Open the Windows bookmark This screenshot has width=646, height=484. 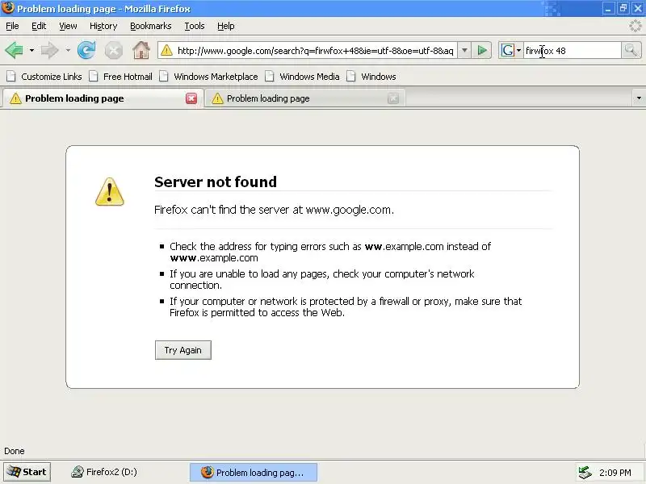point(371,77)
